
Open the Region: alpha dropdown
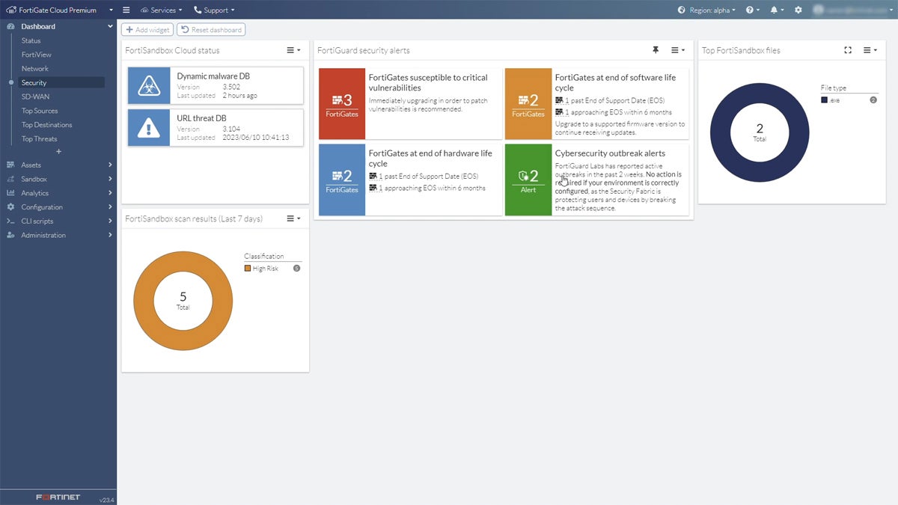[x=706, y=10]
